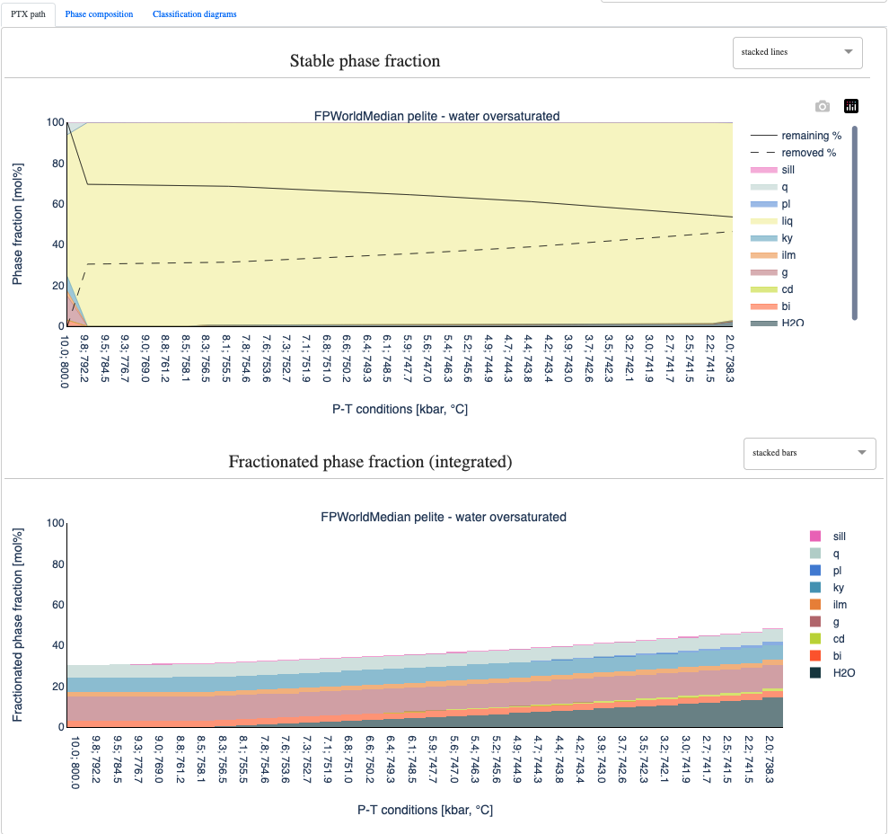889x834 pixels.
Task: Click the Plotly logo icon on stable phase chart
Action: [851, 106]
